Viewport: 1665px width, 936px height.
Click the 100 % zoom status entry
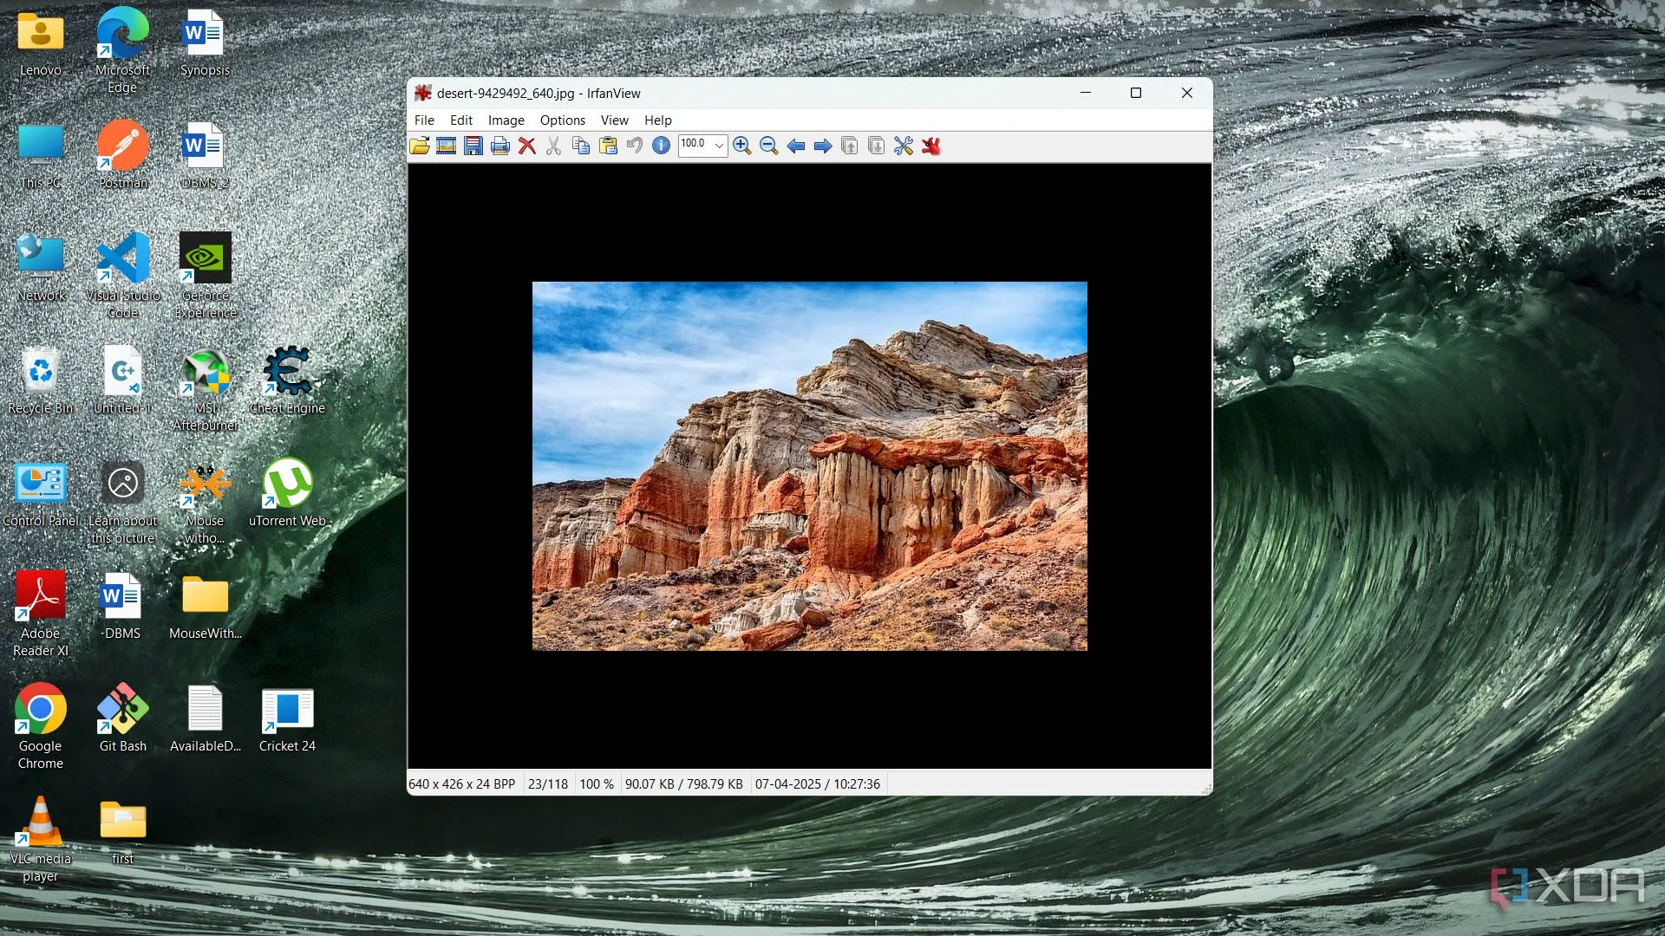click(x=597, y=784)
